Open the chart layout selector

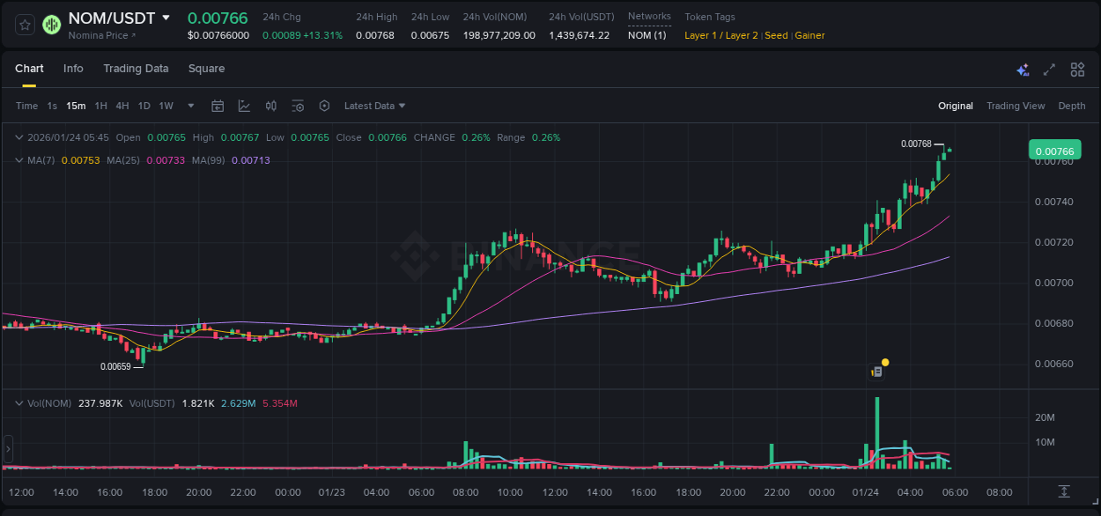pyautogui.click(x=1077, y=69)
